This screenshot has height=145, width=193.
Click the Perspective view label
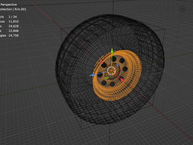pyautogui.click(x=9, y=4)
